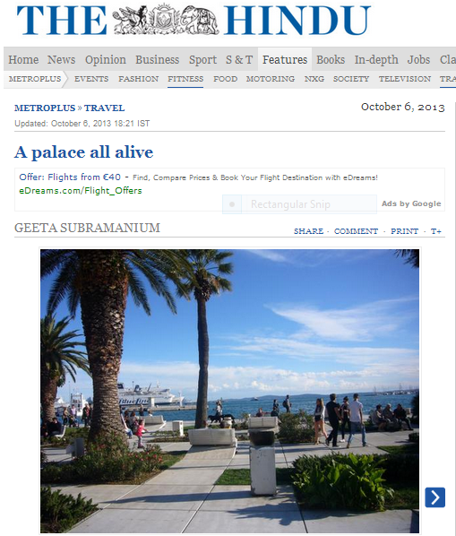456x536 pixels.
Task: Open the Business section
Action: click(x=157, y=59)
